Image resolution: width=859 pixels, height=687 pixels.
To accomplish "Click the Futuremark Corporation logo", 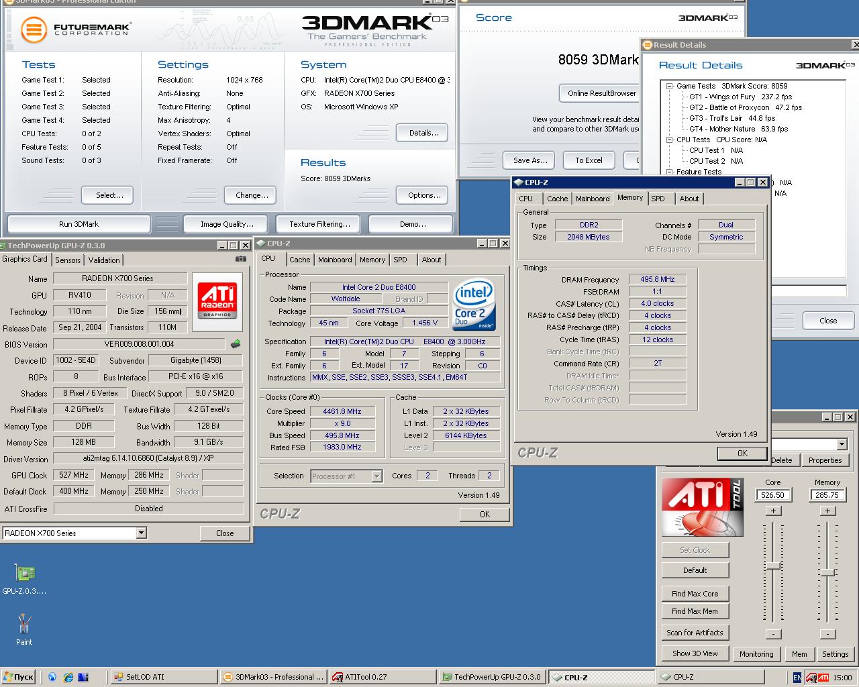I will pyautogui.click(x=76, y=29).
